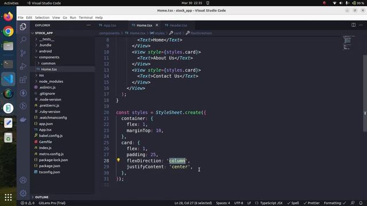
Task: Open the Run and Debug view
Action: (x=23, y=66)
